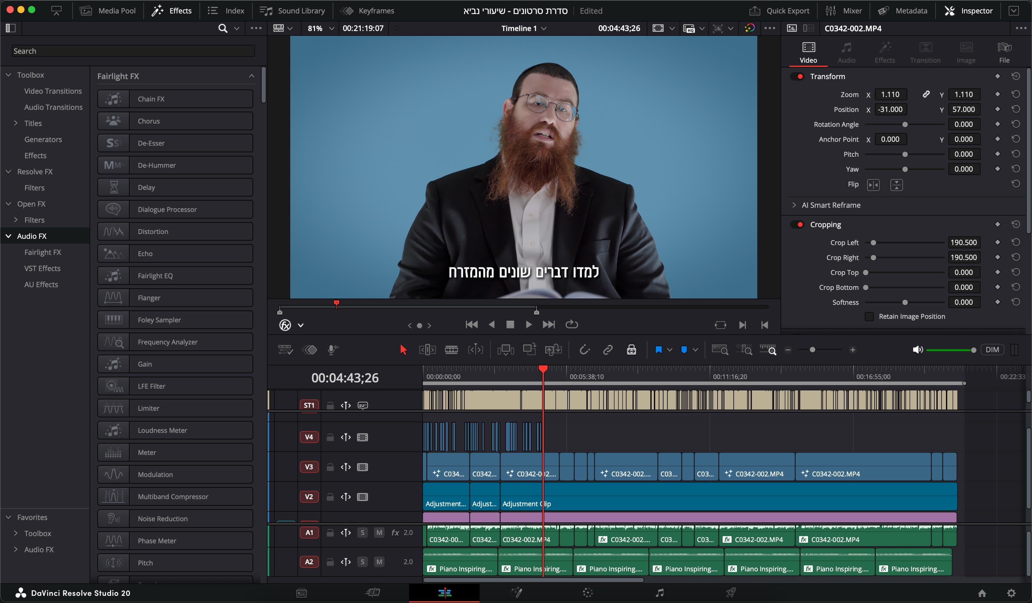
Task: Expand the AI Smart Reframe section
Action: [x=794, y=205]
